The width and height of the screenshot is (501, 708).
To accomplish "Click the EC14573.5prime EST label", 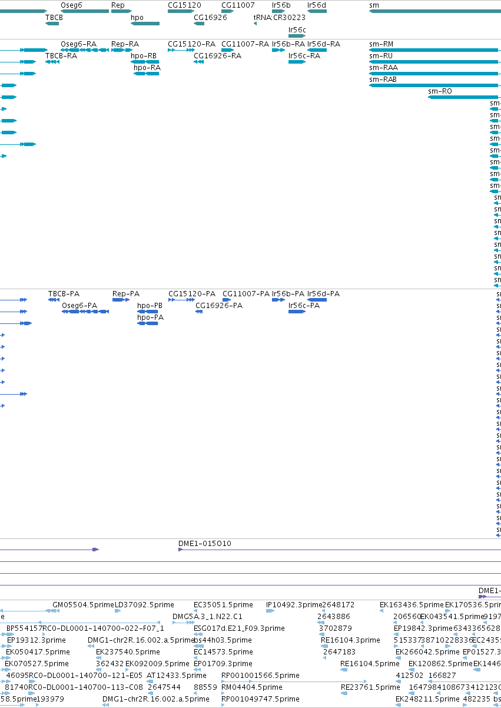I will pos(223,652).
